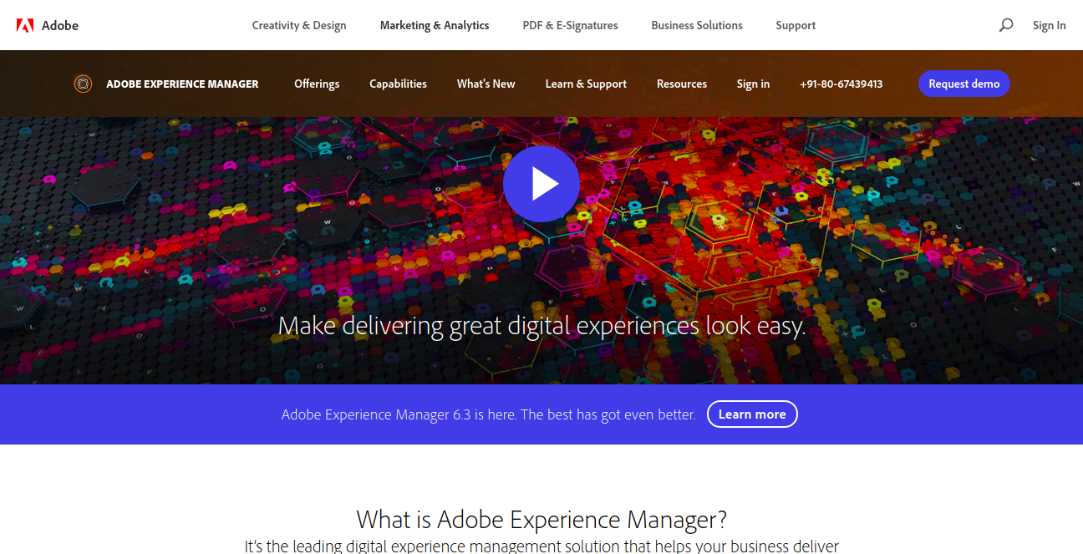Click the Adobe wordmark text

click(x=60, y=25)
